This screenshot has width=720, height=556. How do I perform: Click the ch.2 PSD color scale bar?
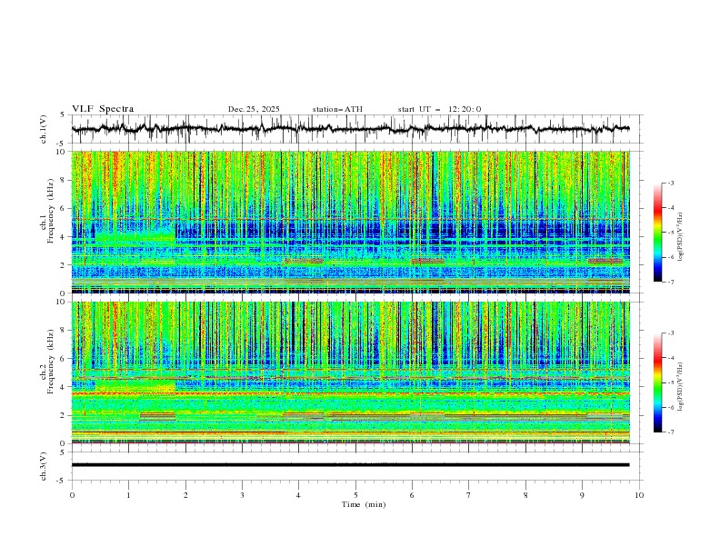[657, 382]
